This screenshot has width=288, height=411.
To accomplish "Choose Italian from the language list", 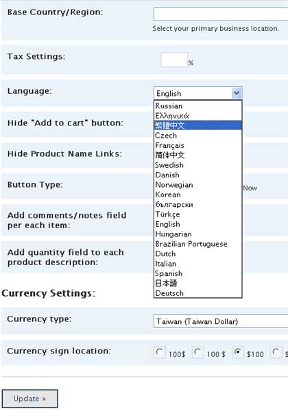I will click(197, 264).
